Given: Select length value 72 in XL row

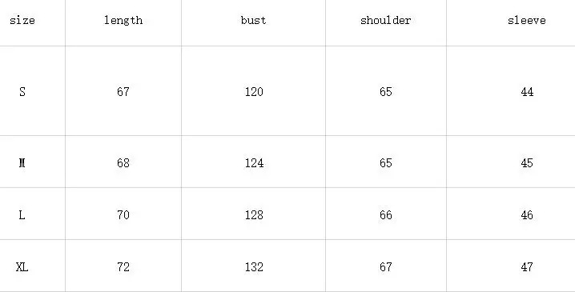Looking at the screenshot, I should coord(123,267).
